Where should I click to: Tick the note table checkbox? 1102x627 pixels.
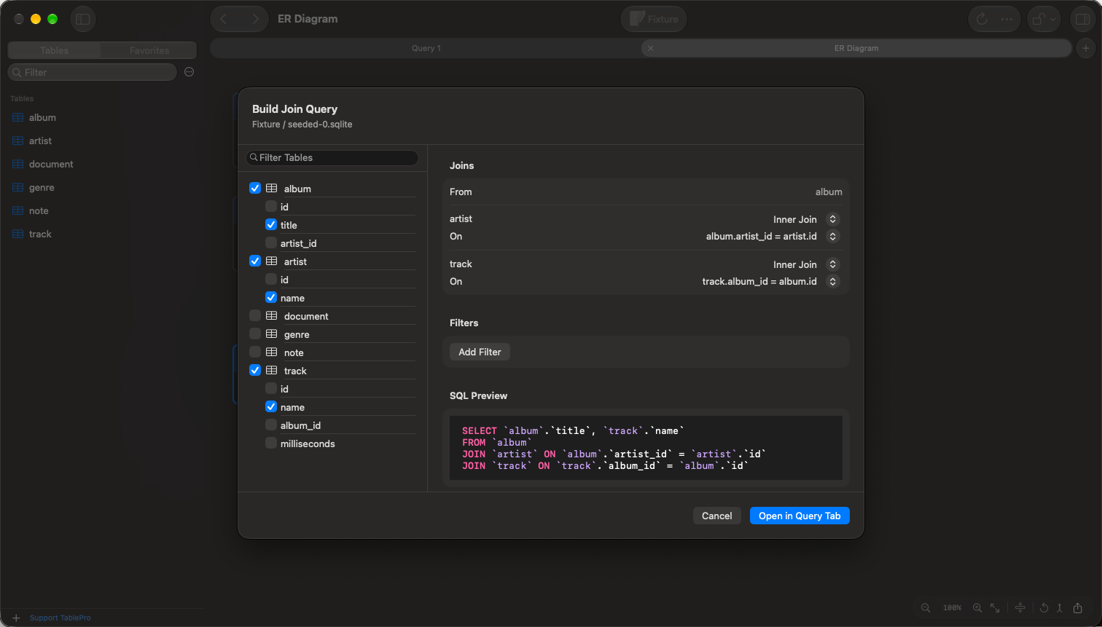tap(255, 352)
